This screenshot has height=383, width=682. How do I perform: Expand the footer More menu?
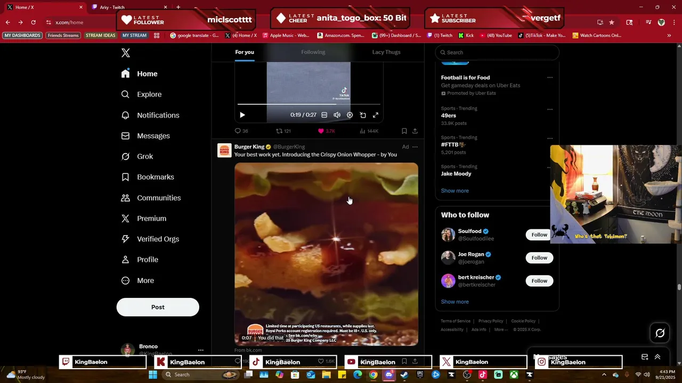pos(501,330)
